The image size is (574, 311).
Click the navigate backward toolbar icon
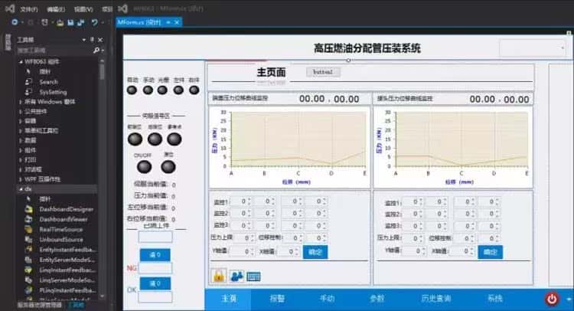click(x=15, y=22)
